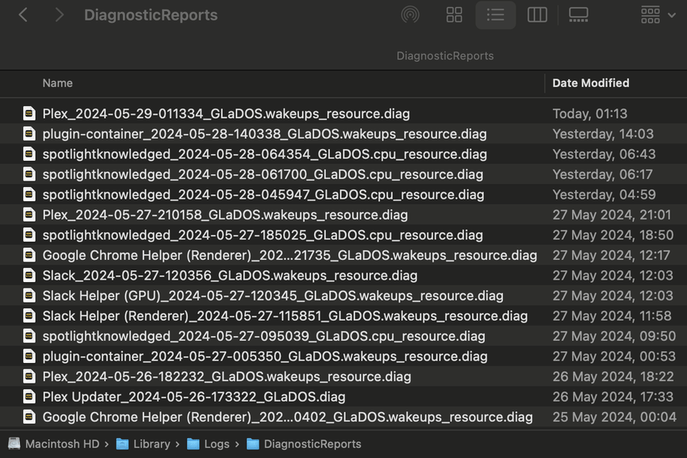Image resolution: width=687 pixels, height=458 pixels.
Task: Open the Group By dropdown
Action: pyautogui.click(x=658, y=15)
